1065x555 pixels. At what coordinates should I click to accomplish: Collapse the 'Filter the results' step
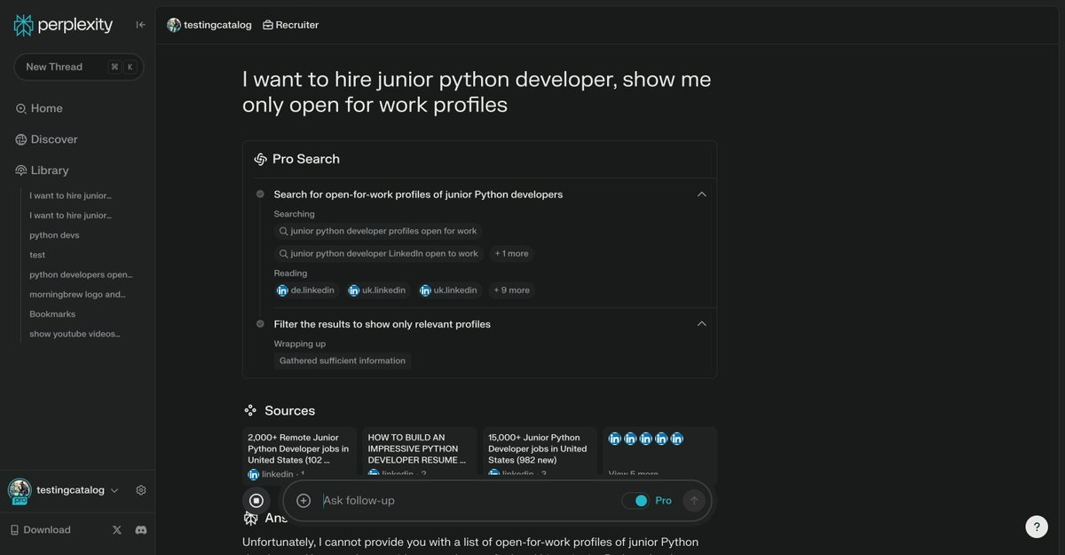pyautogui.click(x=701, y=324)
